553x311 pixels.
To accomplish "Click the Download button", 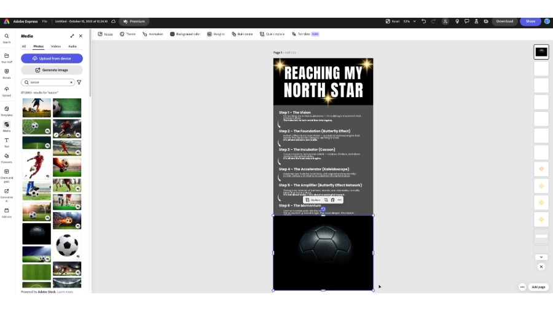I will coord(504,22).
